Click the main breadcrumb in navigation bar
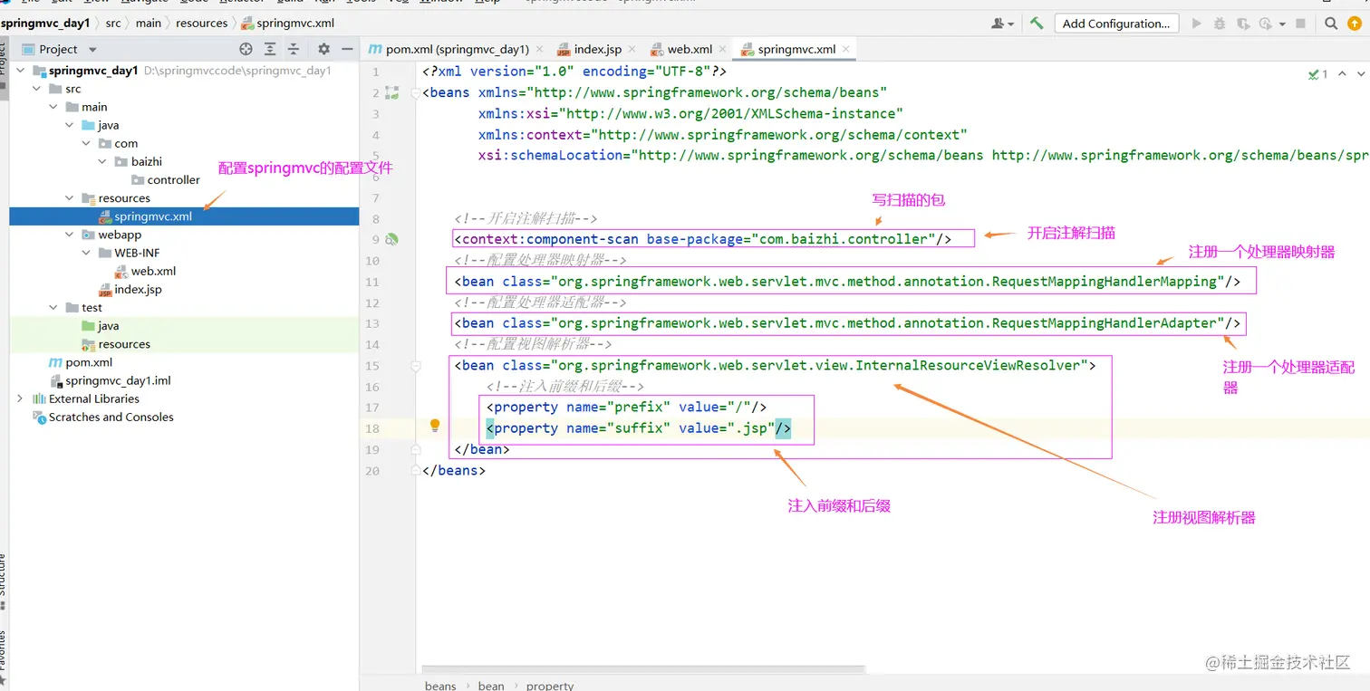The width and height of the screenshot is (1370, 691). [x=149, y=24]
